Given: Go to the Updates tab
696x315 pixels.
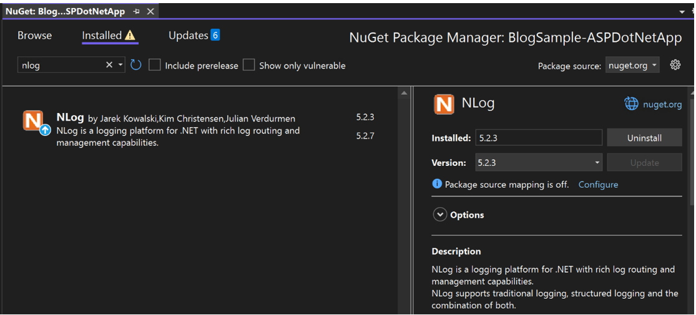Looking at the screenshot, I should click(x=189, y=36).
